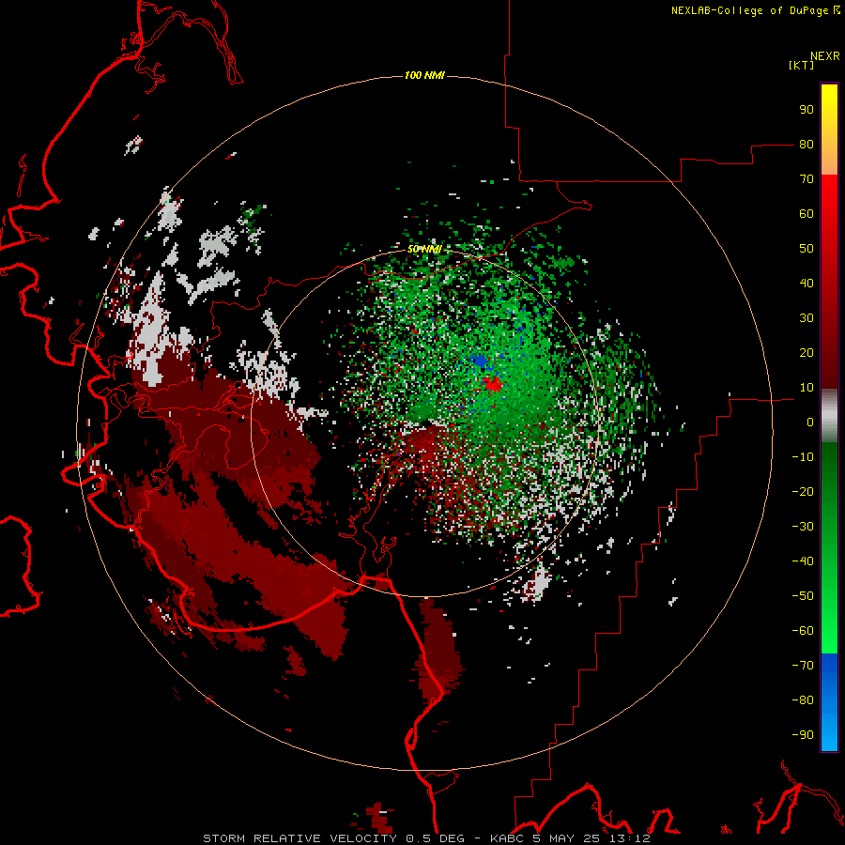Click the "10" tick label on the velocity scale
Screen dimensions: 845x845
point(807,388)
